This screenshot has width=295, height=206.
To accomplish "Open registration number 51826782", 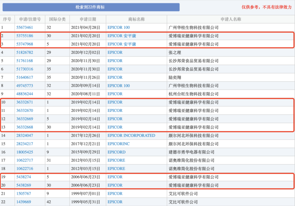I will click(25, 53).
